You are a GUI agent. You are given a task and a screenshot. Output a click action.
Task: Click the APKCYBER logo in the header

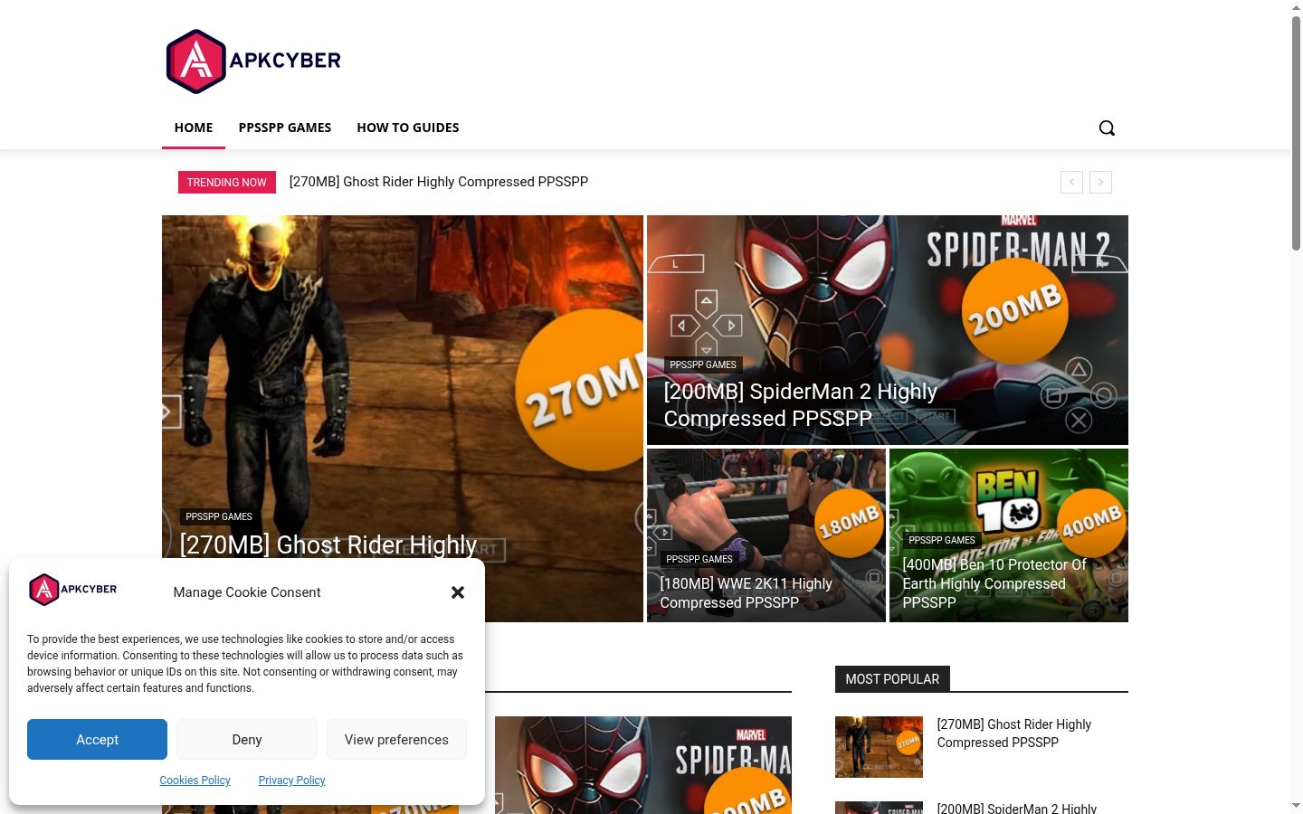[253, 62]
